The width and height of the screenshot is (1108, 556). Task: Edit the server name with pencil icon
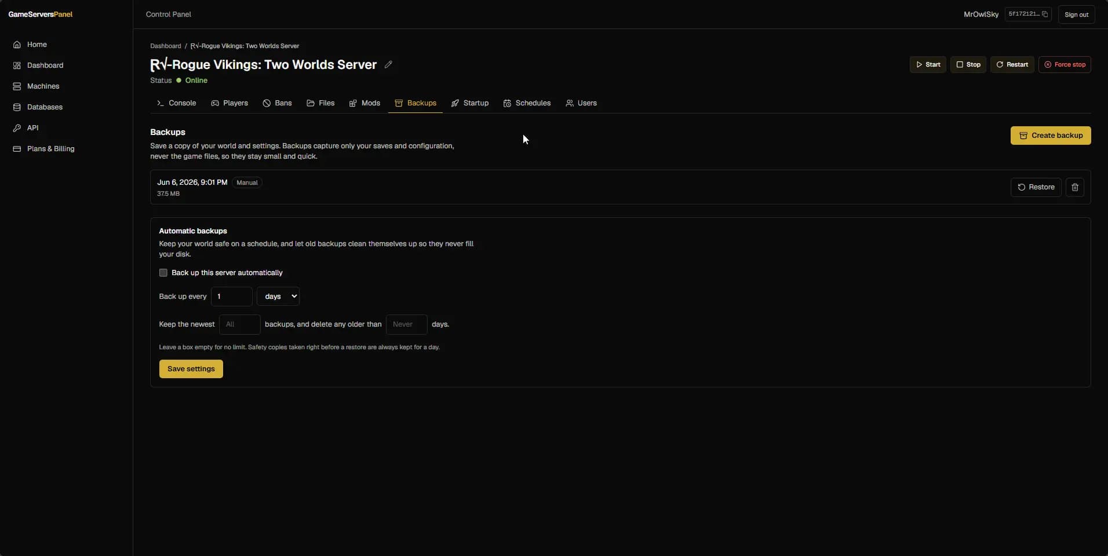pos(388,64)
